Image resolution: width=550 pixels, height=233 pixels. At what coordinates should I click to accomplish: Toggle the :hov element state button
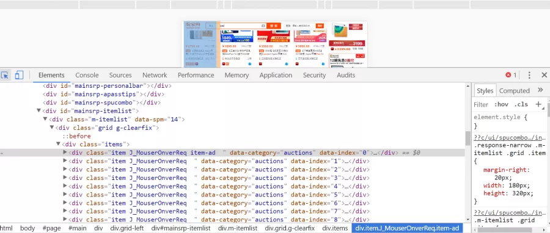pos(501,104)
